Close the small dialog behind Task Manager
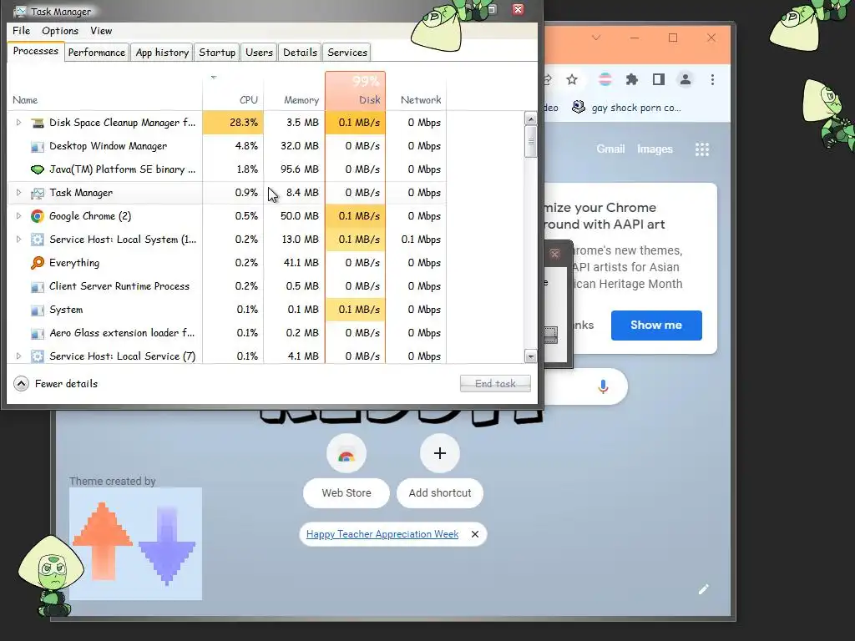The width and height of the screenshot is (855, 641). 554,254
